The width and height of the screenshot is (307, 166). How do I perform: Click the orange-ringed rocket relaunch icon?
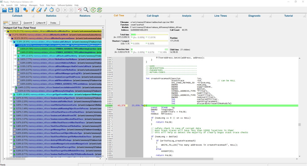pos(39,10)
